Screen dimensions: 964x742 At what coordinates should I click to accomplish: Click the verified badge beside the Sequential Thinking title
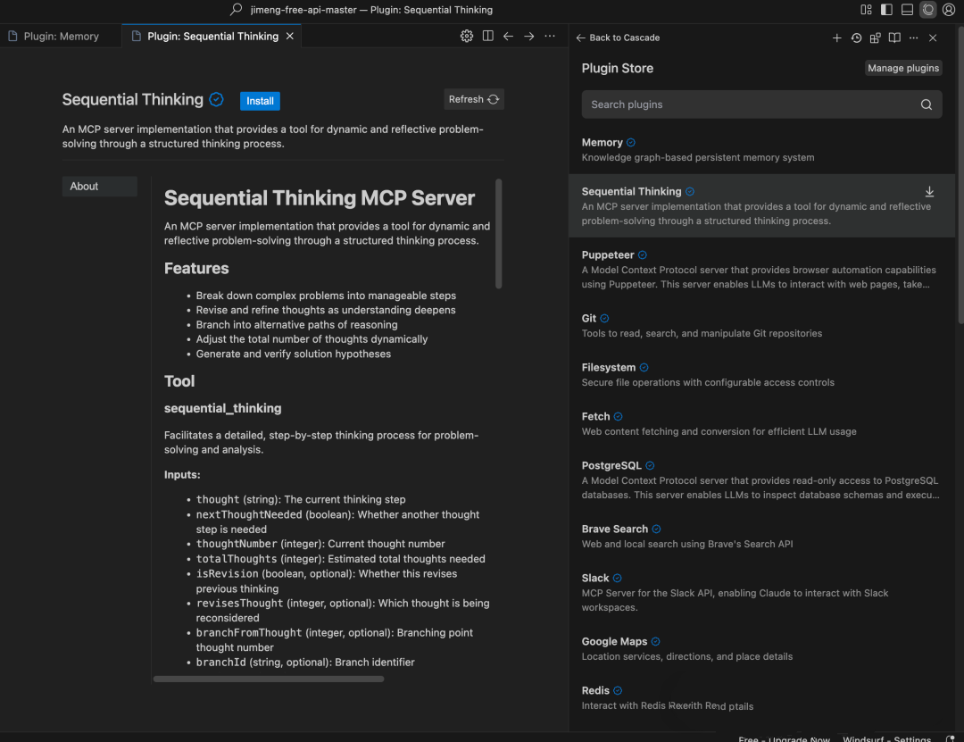coord(216,99)
